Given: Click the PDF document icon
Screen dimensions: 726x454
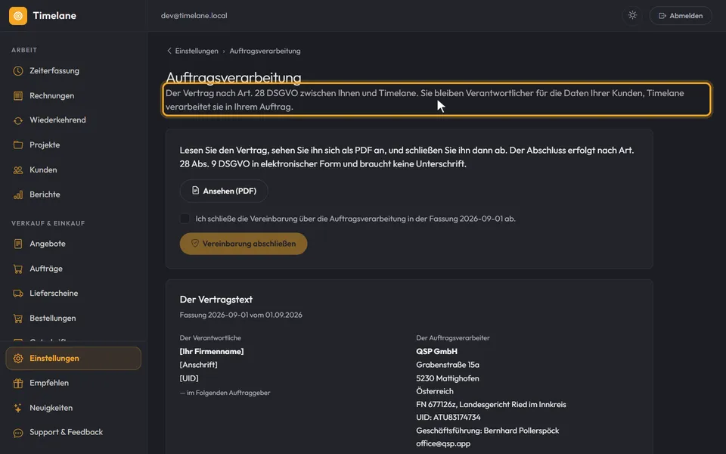Looking at the screenshot, I should click(195, 191).
